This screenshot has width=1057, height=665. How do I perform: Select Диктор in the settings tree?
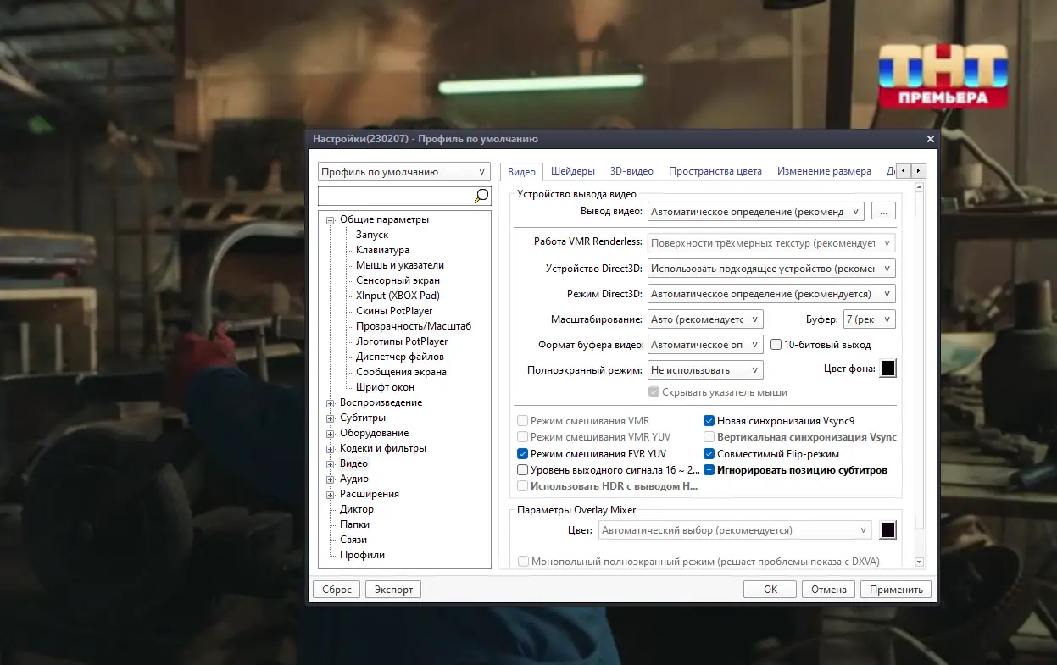pyautogui.click(x=357, y=509)
